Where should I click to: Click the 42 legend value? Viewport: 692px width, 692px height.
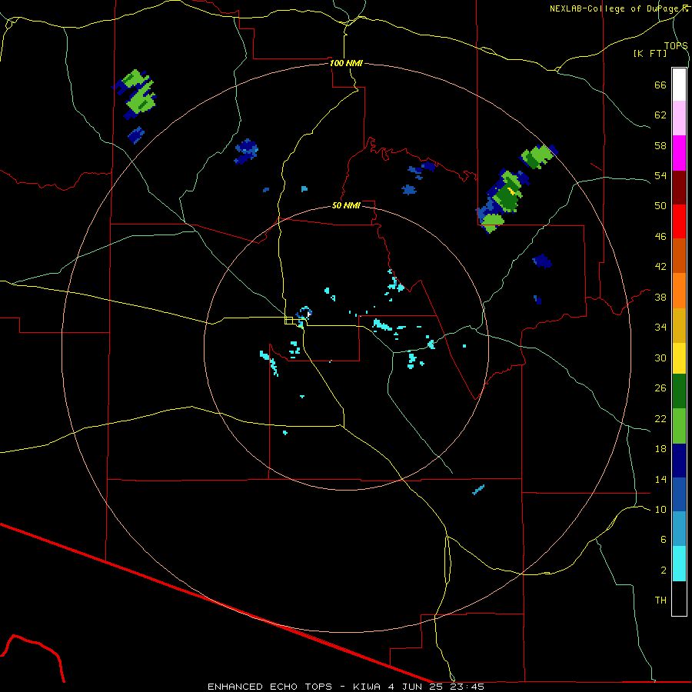[660, 267]
